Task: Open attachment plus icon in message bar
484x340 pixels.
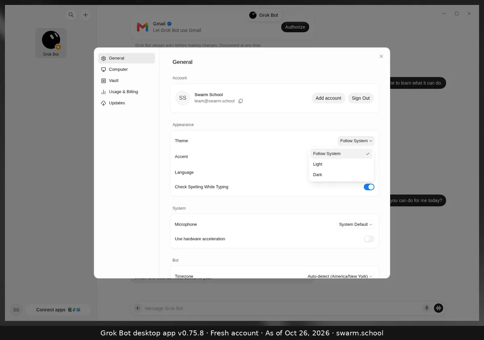Action: click(x=138, y=308)
